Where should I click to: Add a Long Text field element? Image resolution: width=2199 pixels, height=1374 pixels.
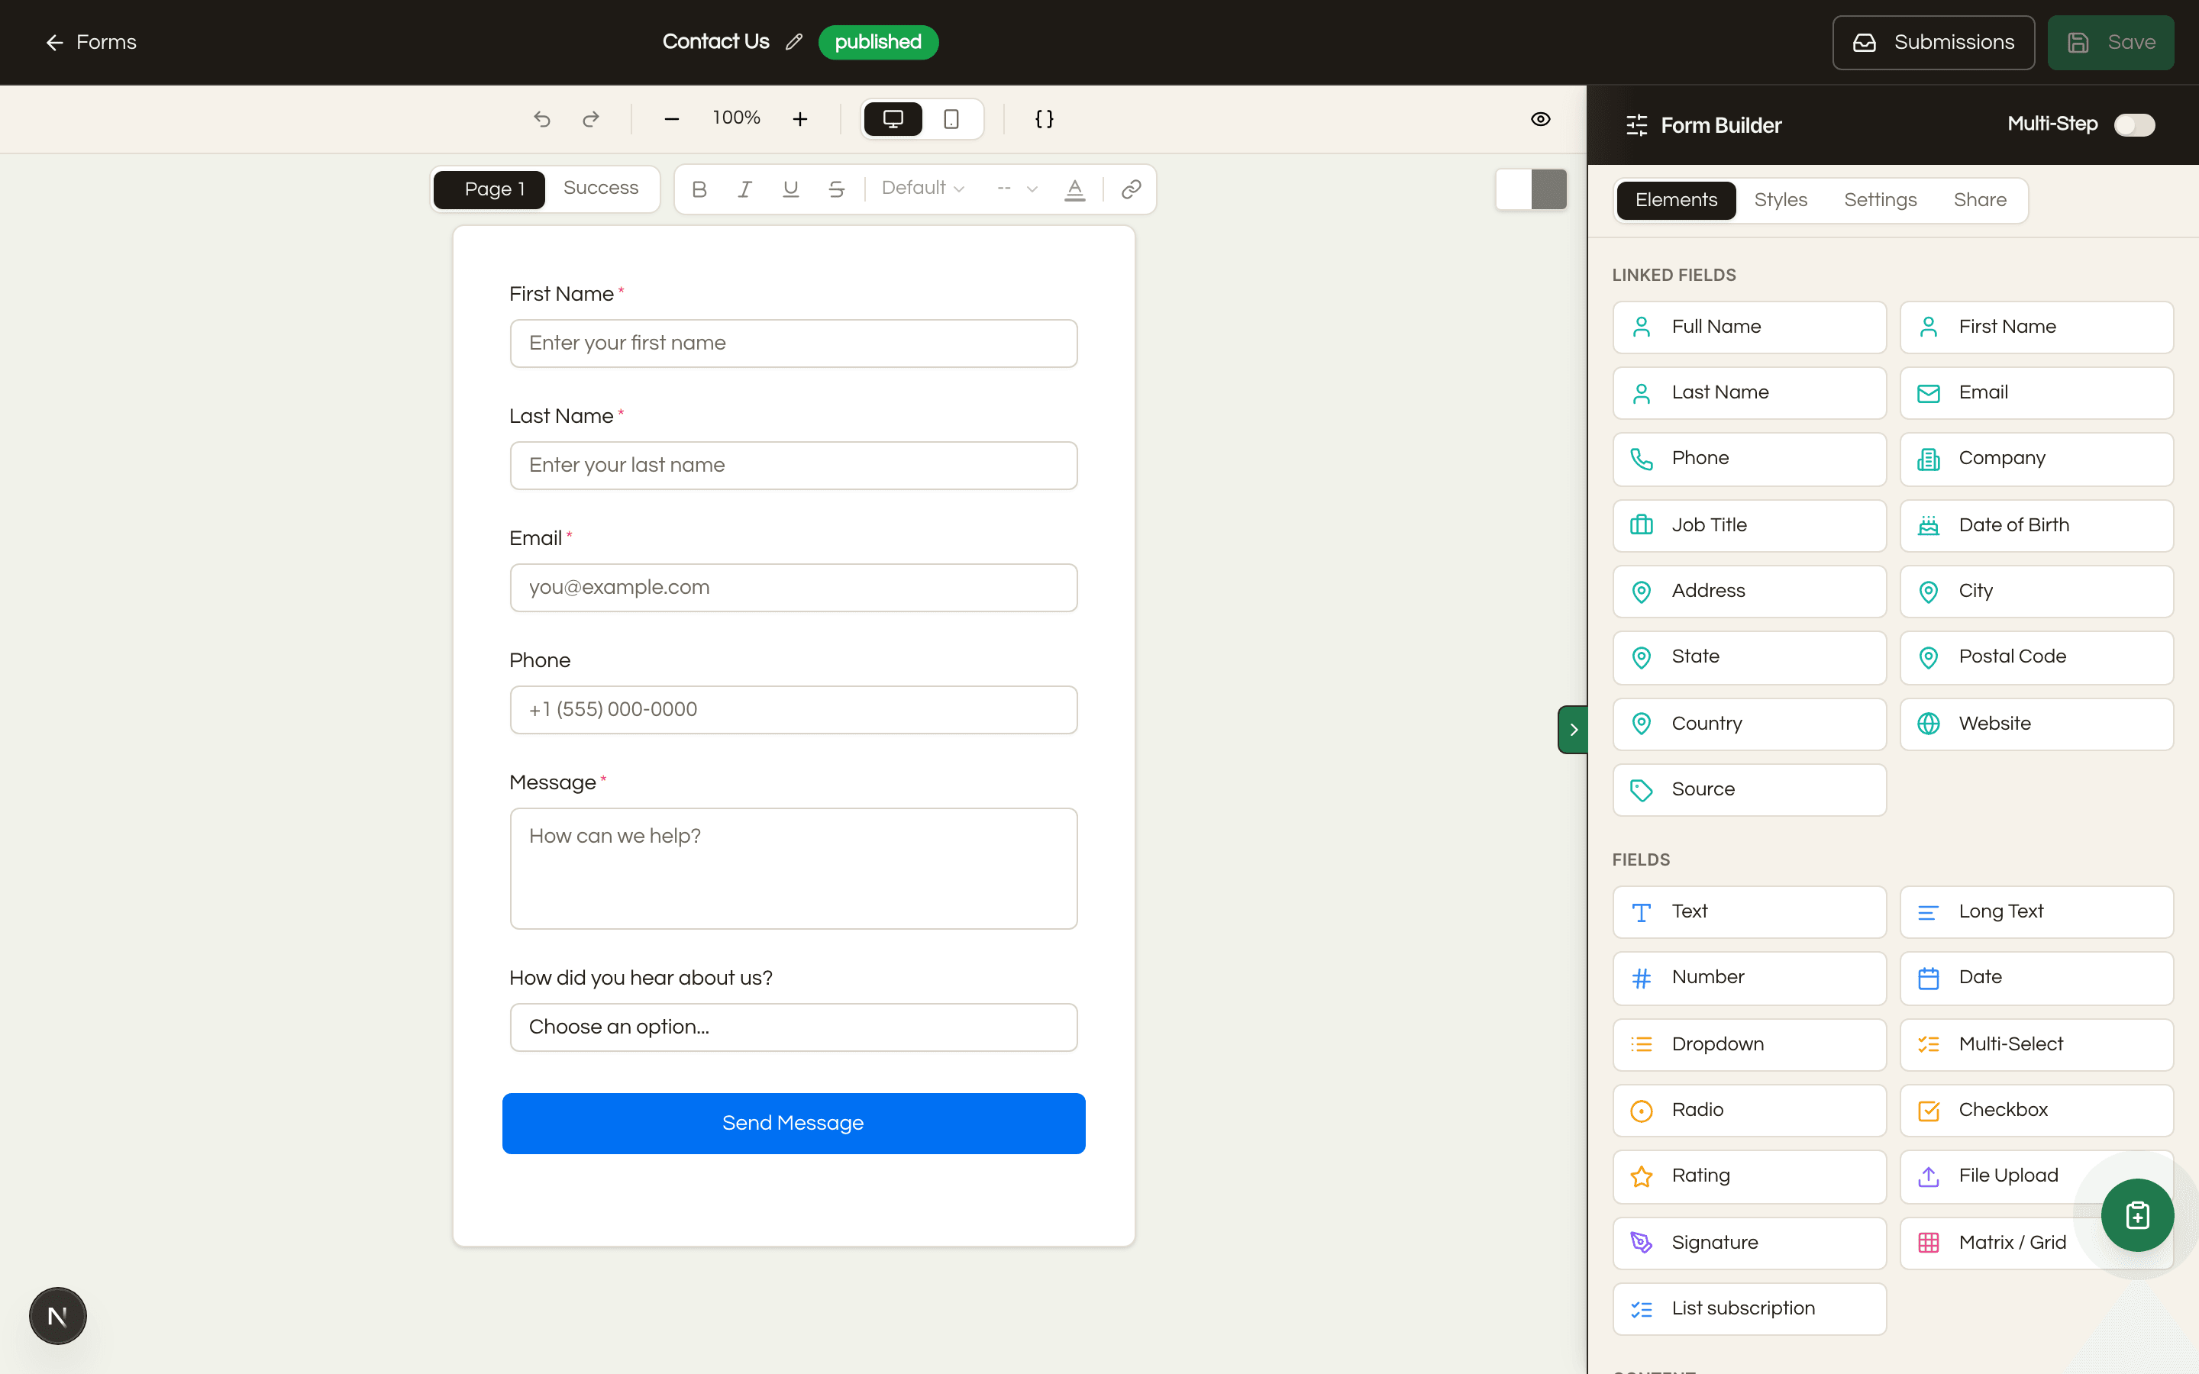[2036, 911]
